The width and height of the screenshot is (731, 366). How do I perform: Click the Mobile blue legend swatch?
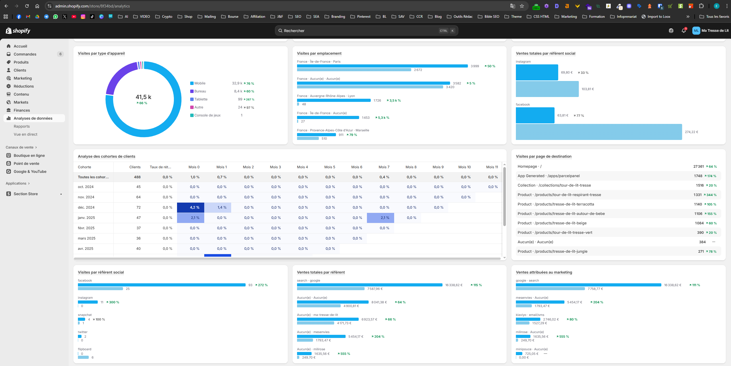coord(192,83)
